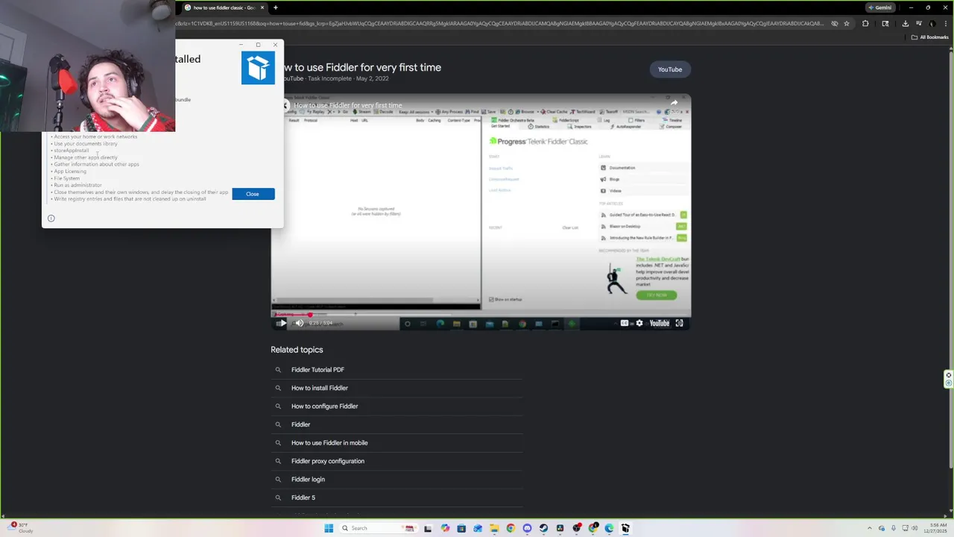Image resolution: width=954 pixels, height=537 pixels.
Task: Open Chrome profile avatar
Action: (932, 23)
